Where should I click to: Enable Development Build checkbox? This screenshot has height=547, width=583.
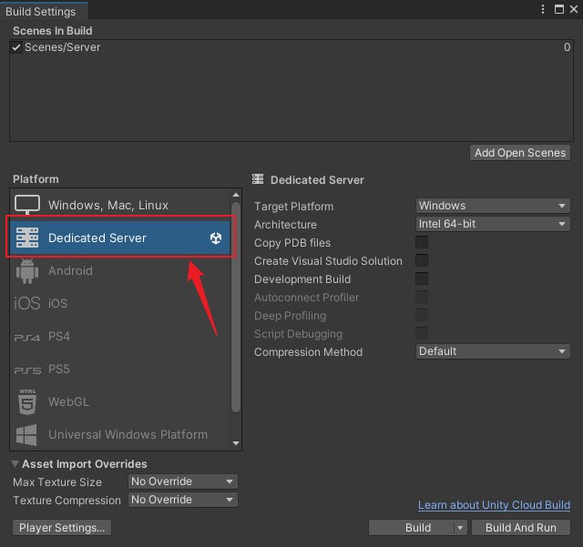(x=422, y=279)
